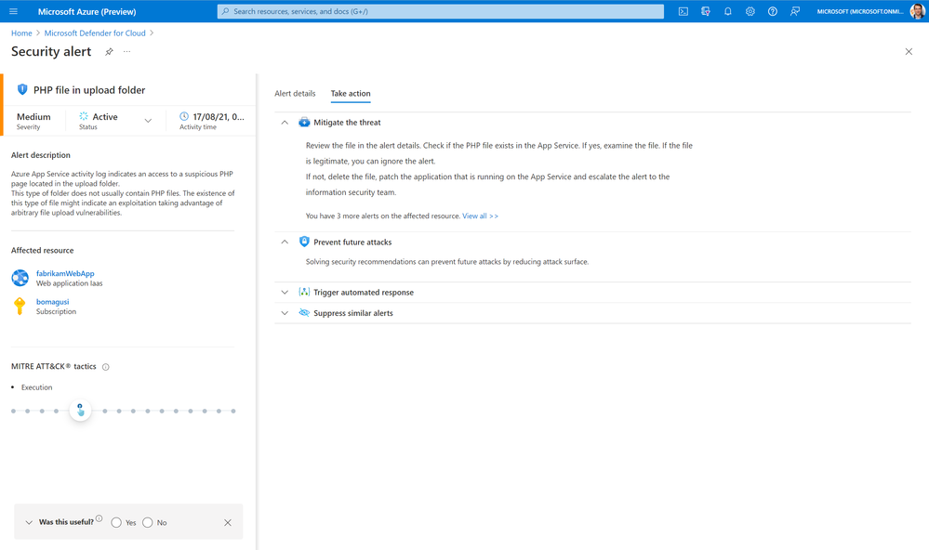This screenshot has width=929, height=550.
Task: Open portal settings gear
Action: coord(750,11)
